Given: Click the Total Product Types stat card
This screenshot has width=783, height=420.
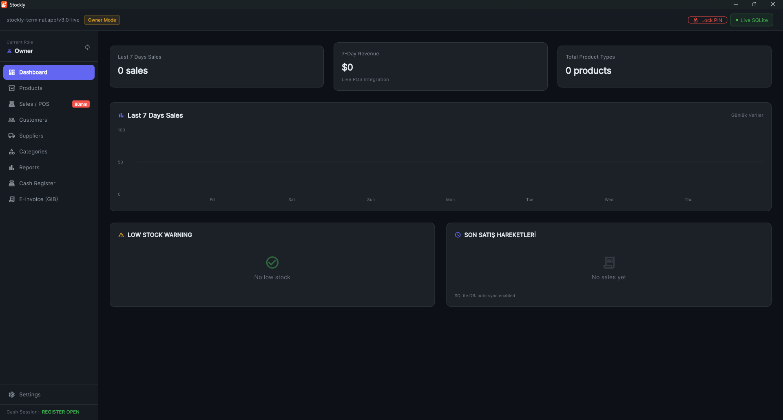Looking at the screenshot, I should 664,66.
